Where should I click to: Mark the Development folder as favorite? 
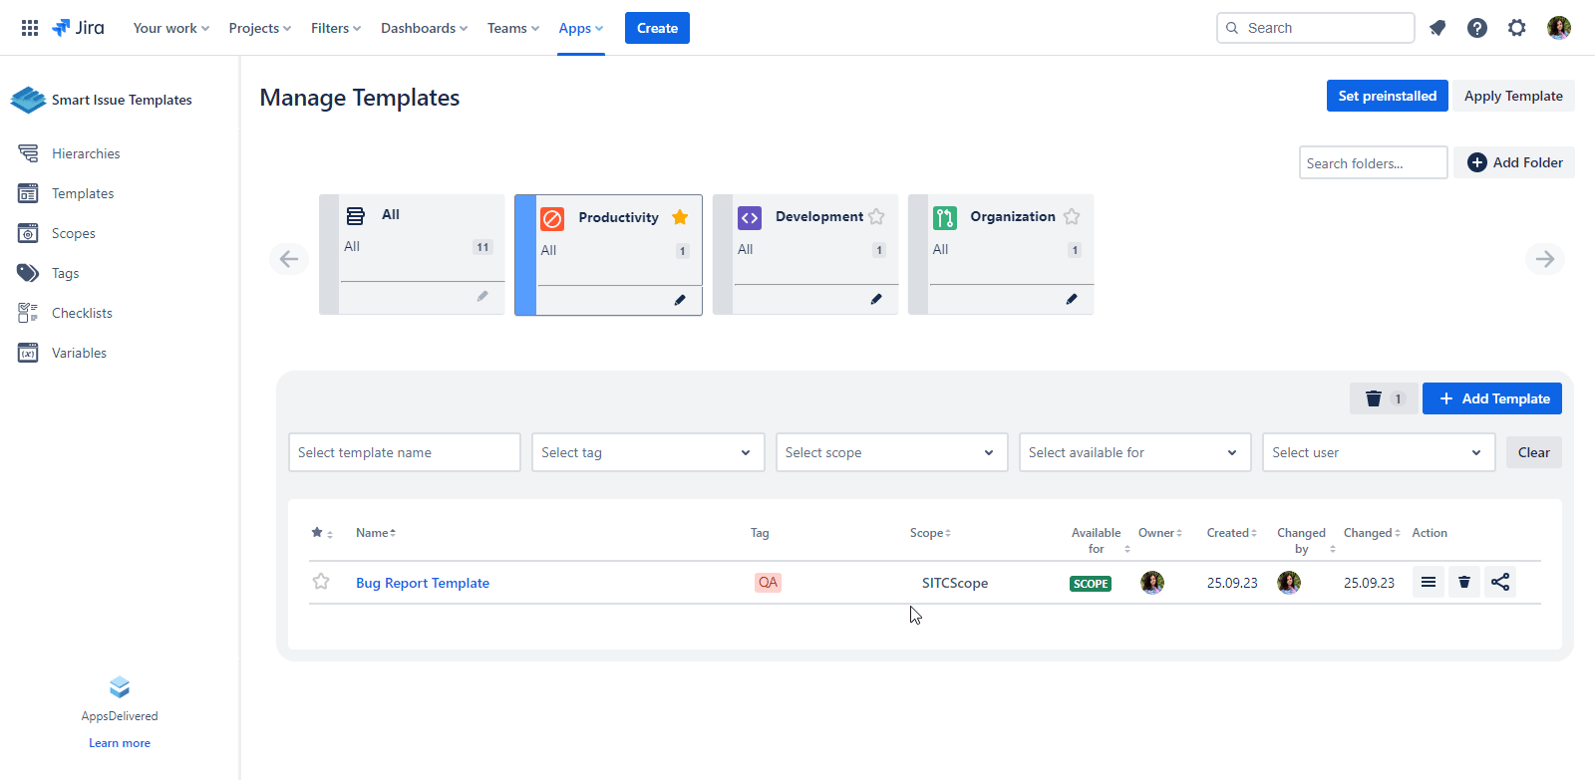click(876, 216)
